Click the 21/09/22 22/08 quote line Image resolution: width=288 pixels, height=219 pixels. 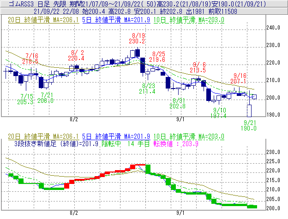135,12
